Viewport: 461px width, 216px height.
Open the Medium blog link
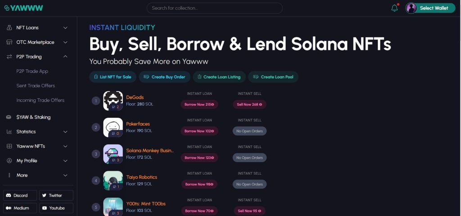point(20,208)
